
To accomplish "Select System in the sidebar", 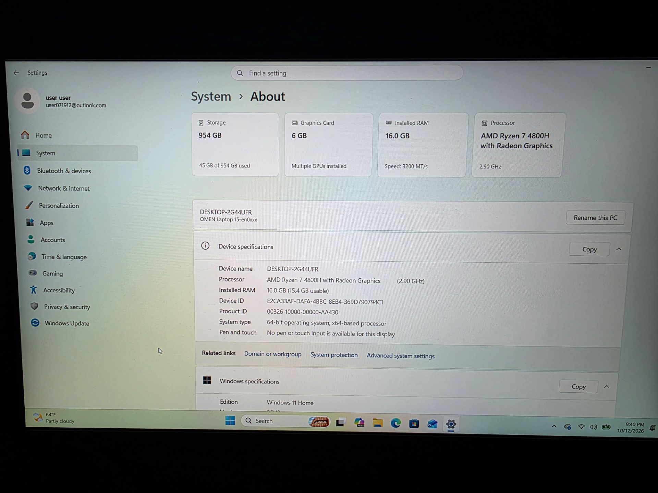I will [77, 153].
